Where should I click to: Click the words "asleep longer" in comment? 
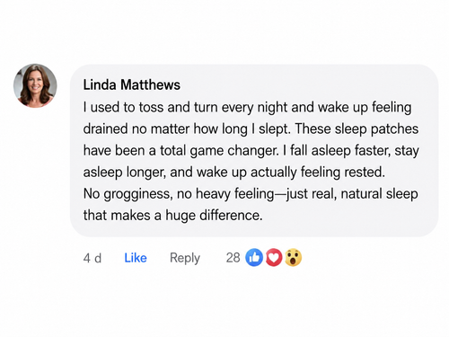(124, 173)
